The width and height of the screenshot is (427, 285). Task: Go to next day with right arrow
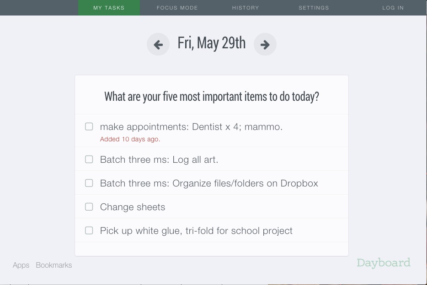265,45
